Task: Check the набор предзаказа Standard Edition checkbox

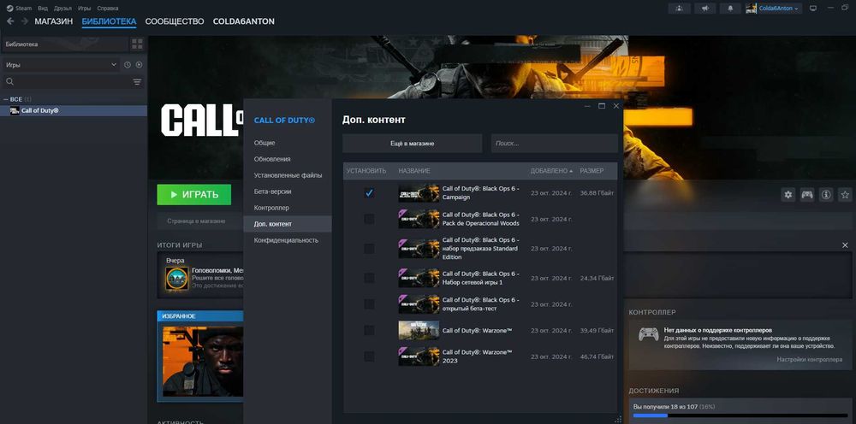Action: [369, 249]
